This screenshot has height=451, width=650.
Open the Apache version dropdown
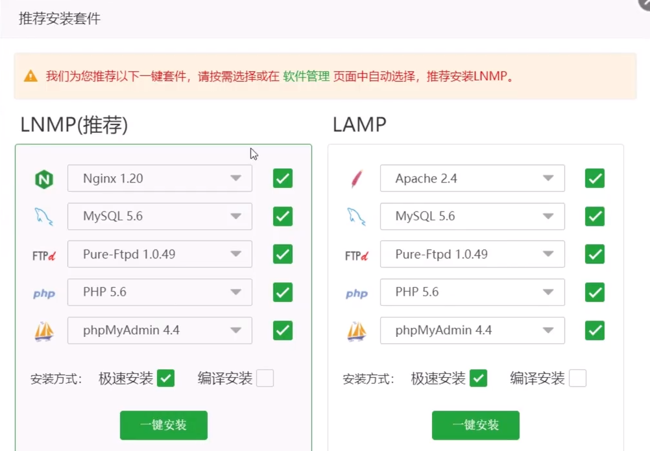point(549,178)
